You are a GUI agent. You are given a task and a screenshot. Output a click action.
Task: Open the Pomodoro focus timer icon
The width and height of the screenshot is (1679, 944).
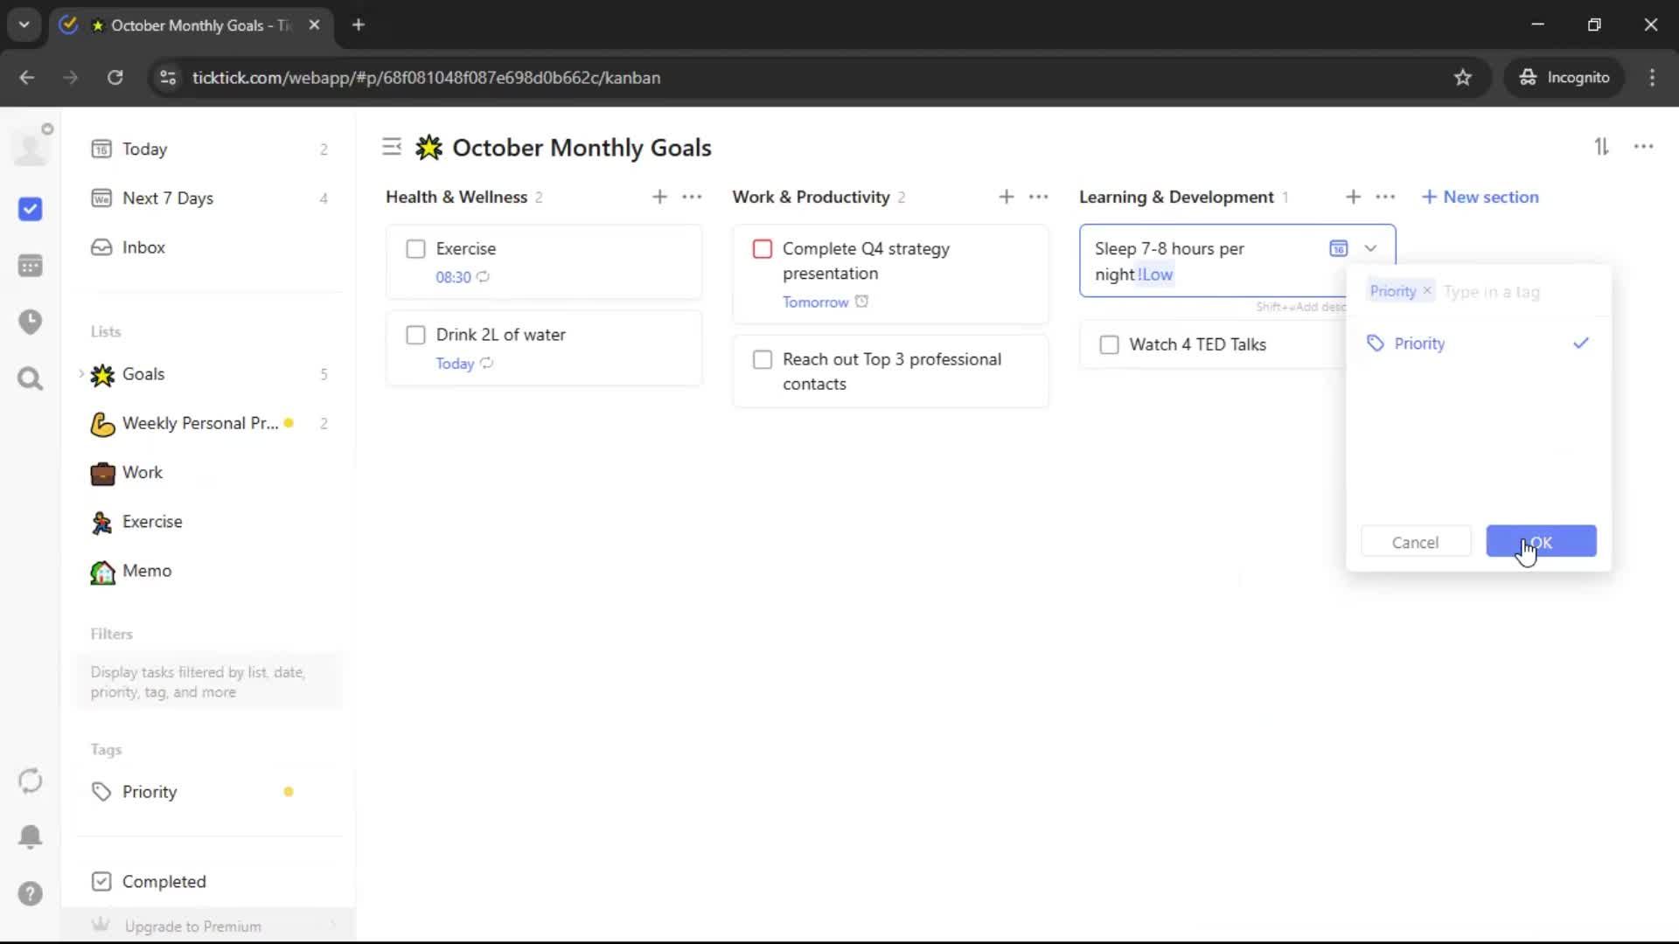pos(31,322)
